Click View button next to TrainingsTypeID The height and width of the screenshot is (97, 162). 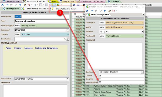pyautogui.click(x=17, y=26)
